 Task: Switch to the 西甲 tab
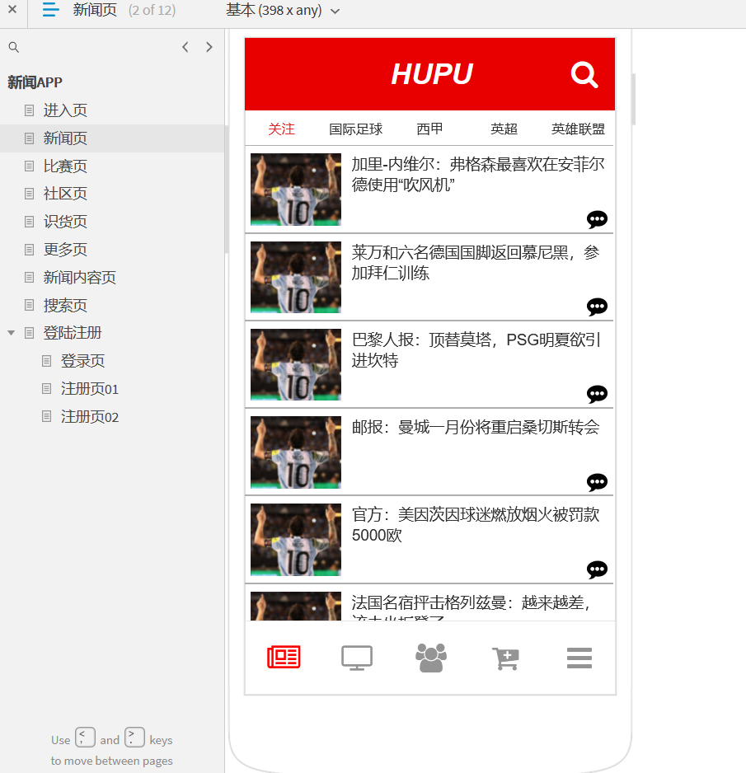429,129
